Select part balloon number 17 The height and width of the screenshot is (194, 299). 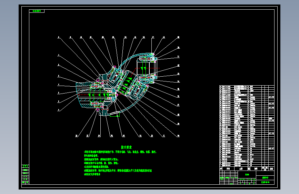coord(153,37)
